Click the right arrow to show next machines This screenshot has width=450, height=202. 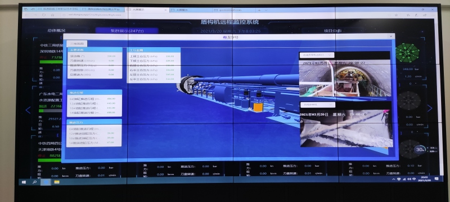click(x=430, y=108)
